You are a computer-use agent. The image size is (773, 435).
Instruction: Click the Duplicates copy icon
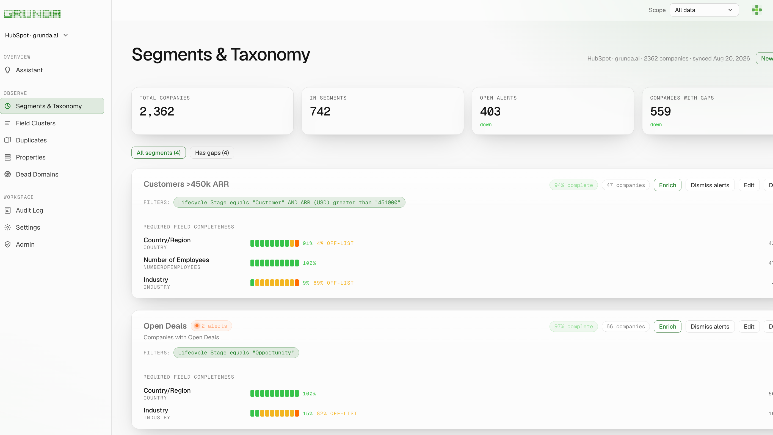tap(8, 140)
